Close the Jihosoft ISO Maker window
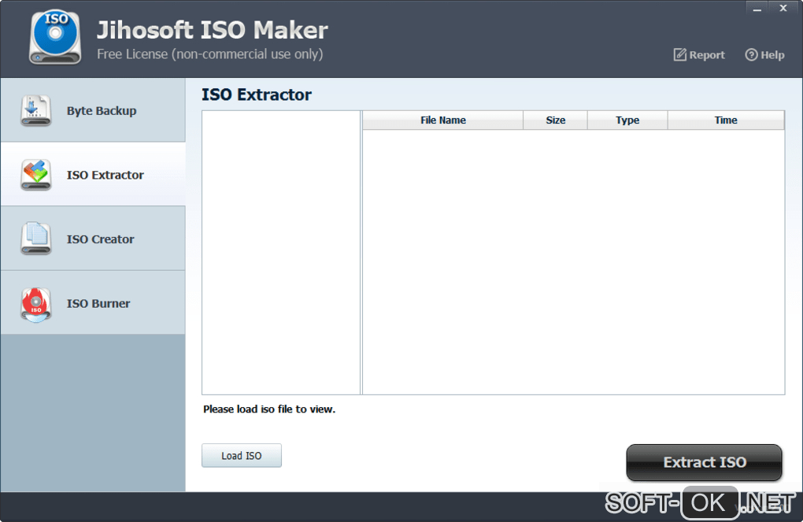Viewport: 803px width, 522px height. (x=783, y=8)
